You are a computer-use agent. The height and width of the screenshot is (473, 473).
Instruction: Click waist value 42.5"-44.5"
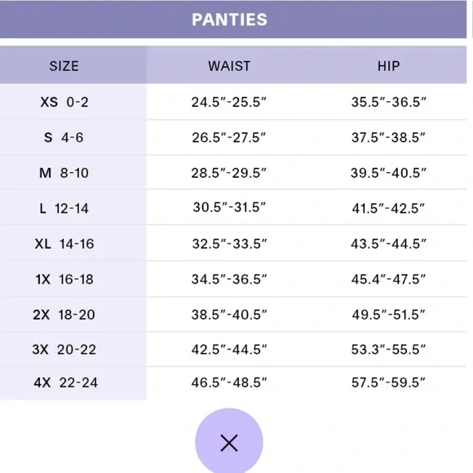point(229,350)
